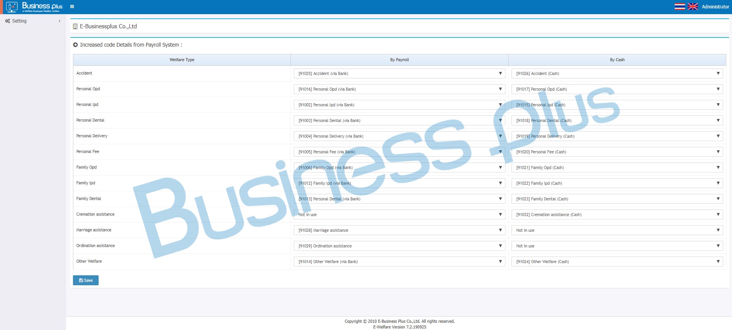Click the Personal Fee row label

[x=87, y=151]
